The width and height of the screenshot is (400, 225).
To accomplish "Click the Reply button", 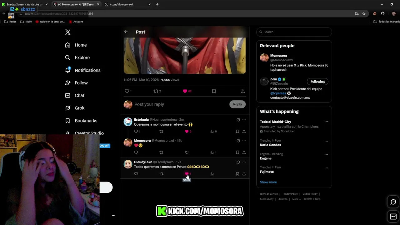I will pyautogui.click(x=237, y=104).
